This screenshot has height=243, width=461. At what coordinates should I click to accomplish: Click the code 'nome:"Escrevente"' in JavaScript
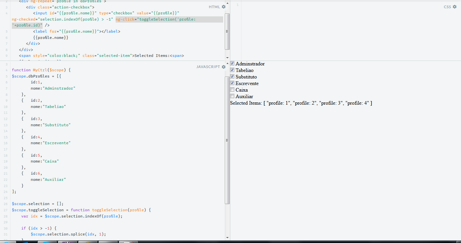click(51, 143)
